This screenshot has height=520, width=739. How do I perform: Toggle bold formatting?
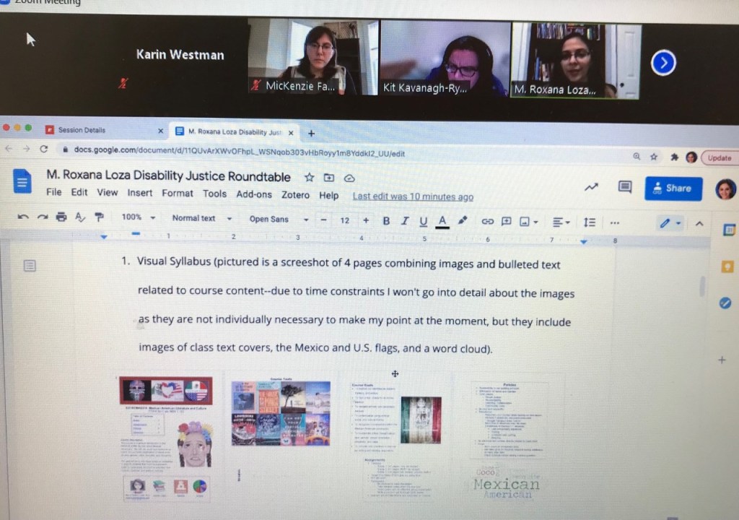coord(386,220)
